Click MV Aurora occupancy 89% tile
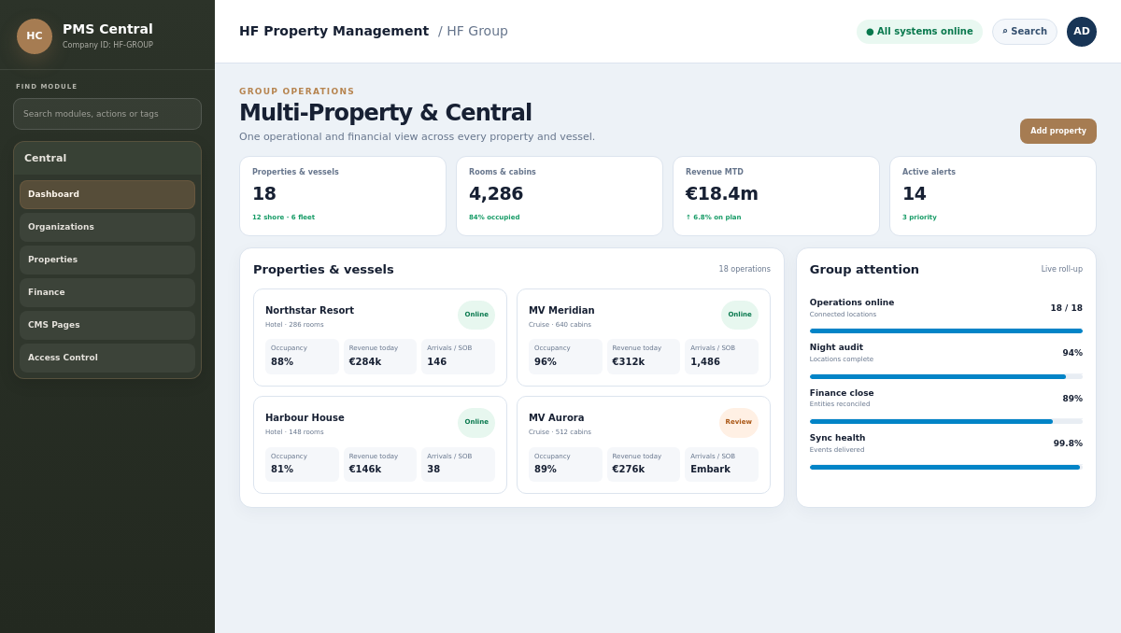Screen dimensions: 1121x633 pos(565,464)
